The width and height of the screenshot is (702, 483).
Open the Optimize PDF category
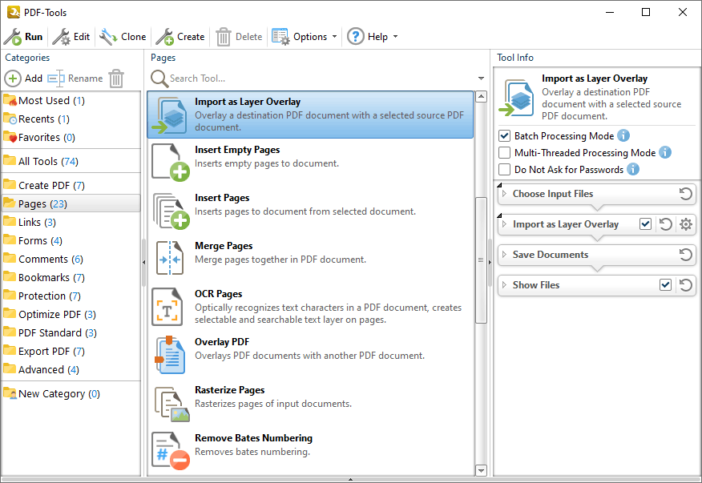(x=71, y=314)
